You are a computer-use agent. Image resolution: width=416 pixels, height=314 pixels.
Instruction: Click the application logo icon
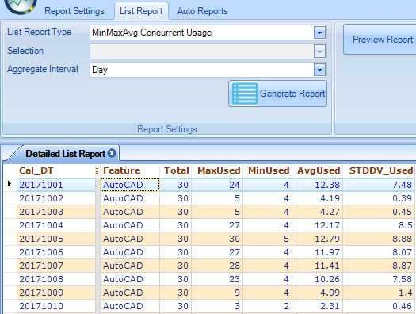click(21, 6)
